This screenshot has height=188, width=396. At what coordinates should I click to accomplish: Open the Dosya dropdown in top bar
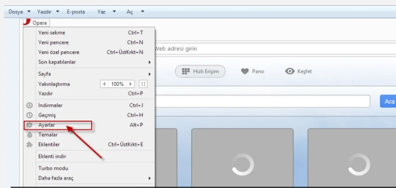(19, 12)
